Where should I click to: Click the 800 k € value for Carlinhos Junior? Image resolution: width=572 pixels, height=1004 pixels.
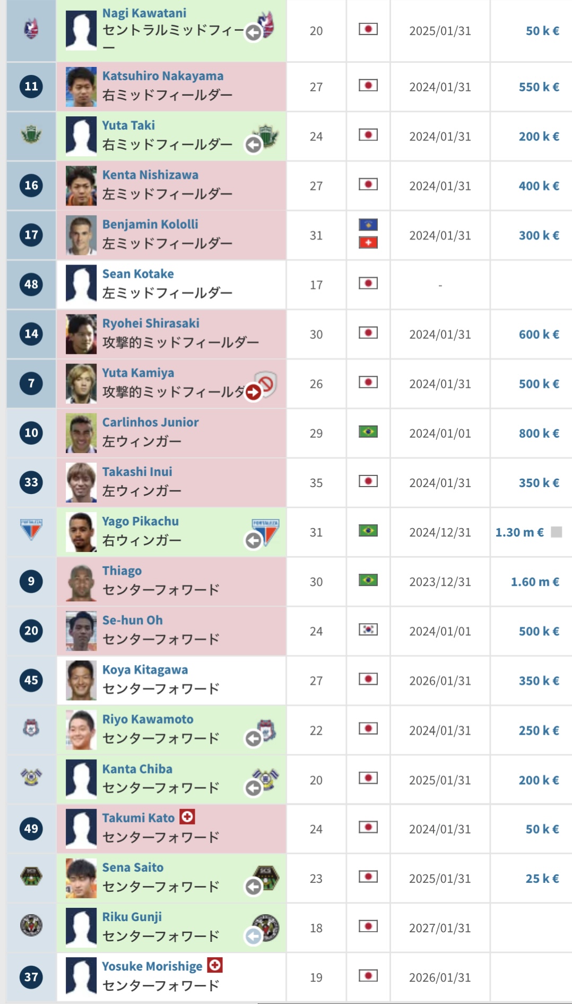(x=539, y=433)
